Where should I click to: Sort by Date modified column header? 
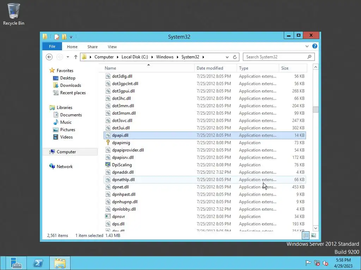pos(215,68)
